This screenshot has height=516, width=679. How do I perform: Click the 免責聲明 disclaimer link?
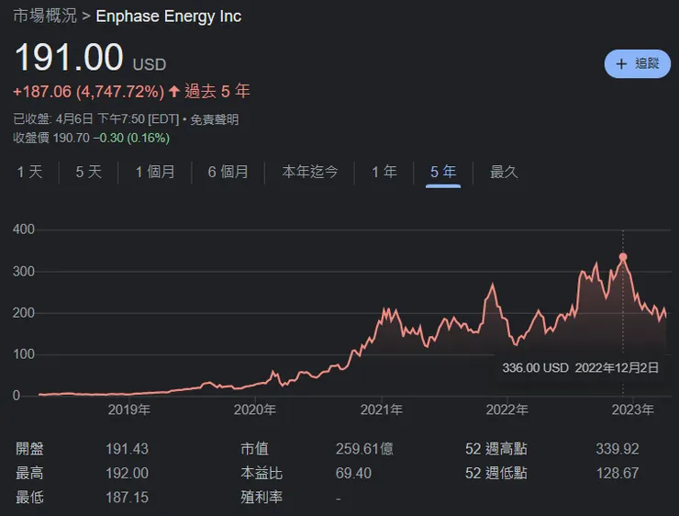click(215, 119)
